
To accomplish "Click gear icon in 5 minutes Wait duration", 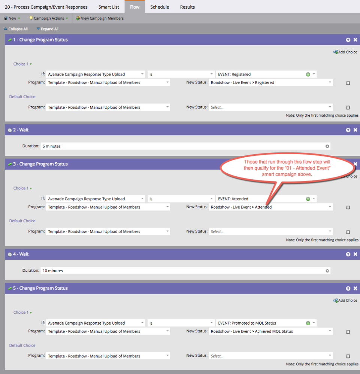I will click(x=327, y=146).
